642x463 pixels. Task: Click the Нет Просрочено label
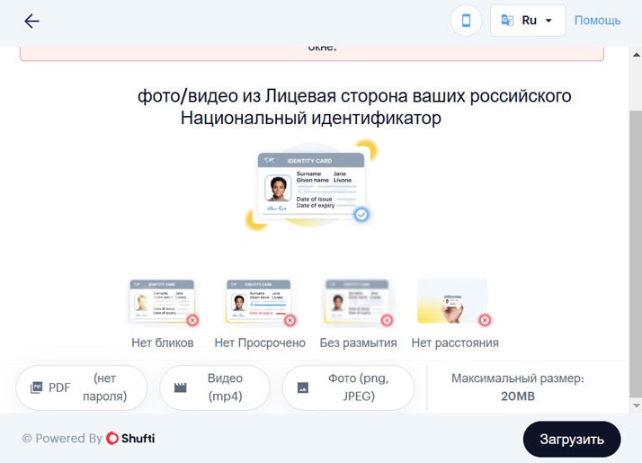pos(260,343)
